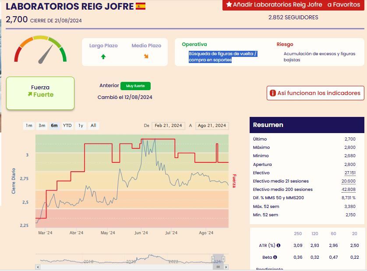Click the navigator left range handle
This screenshot has width=367, height=271.
(x=213, y=259)
